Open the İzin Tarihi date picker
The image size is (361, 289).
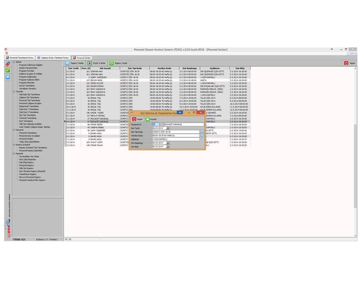[x=168, y=128]
